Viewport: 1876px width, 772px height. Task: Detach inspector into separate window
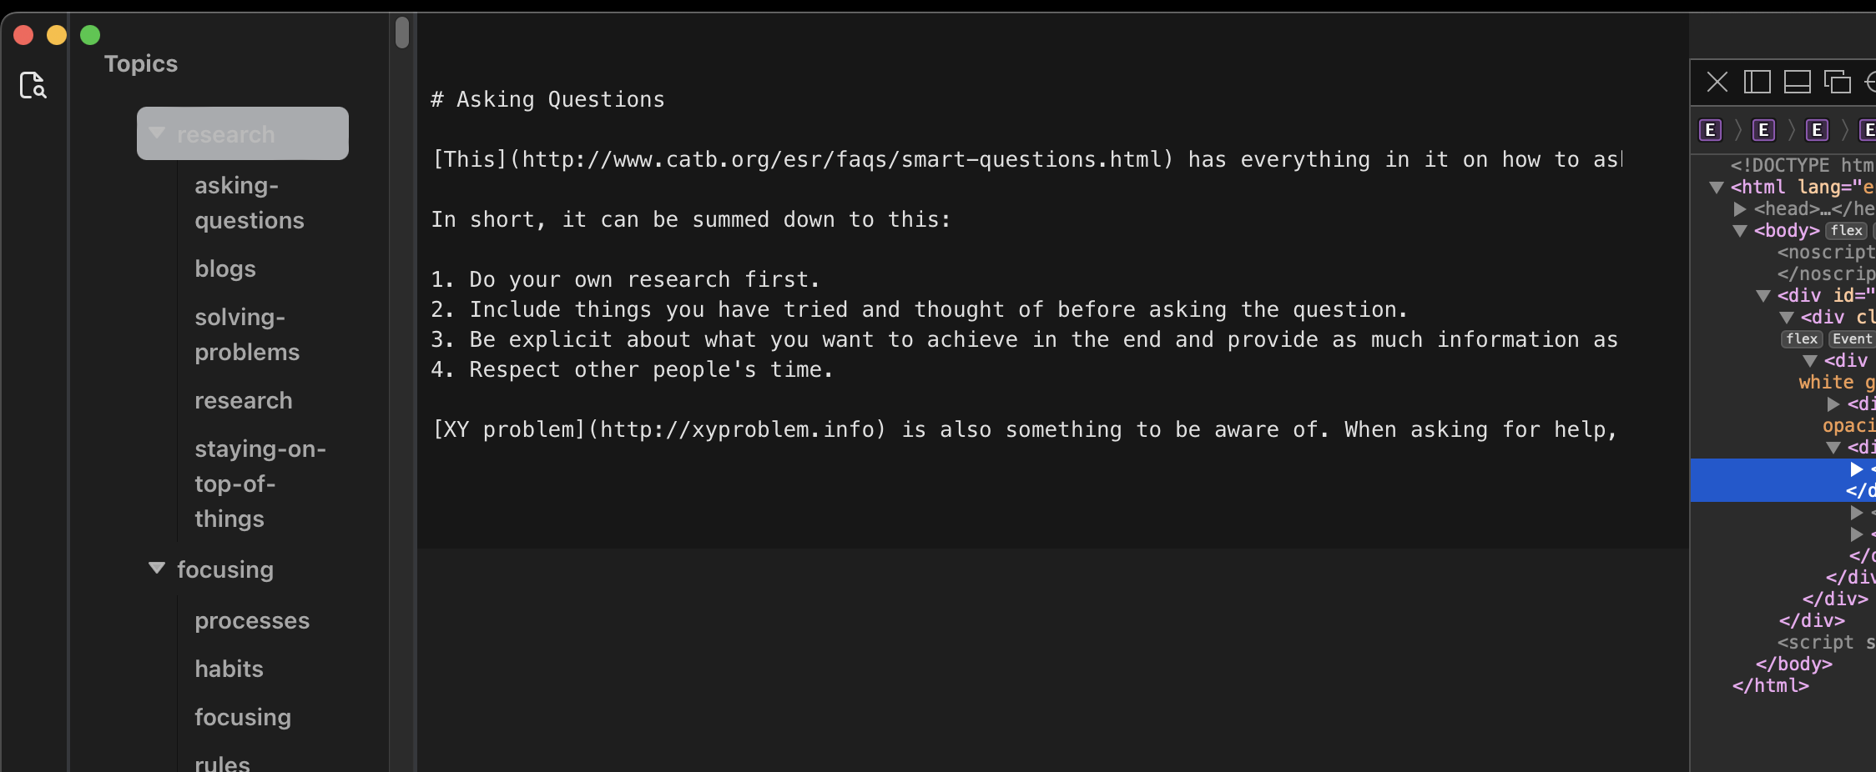1837,82
